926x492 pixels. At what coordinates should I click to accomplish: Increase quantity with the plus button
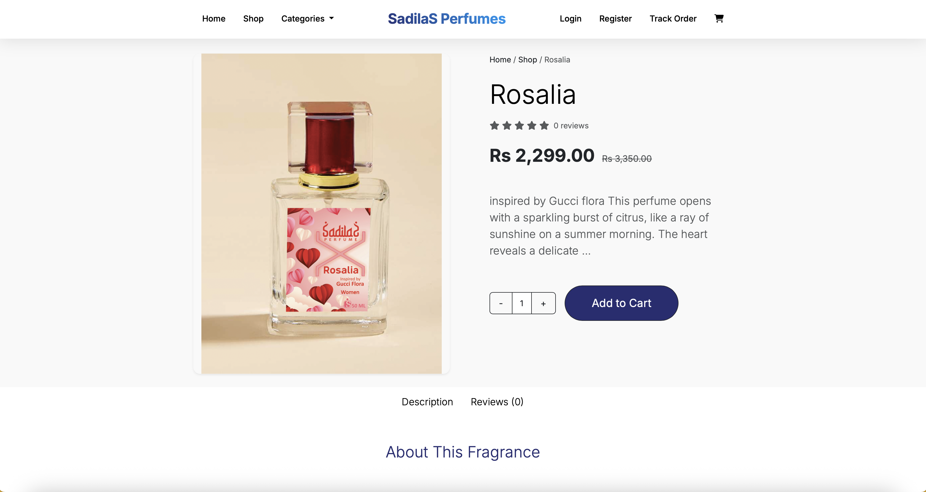point(543,303)
